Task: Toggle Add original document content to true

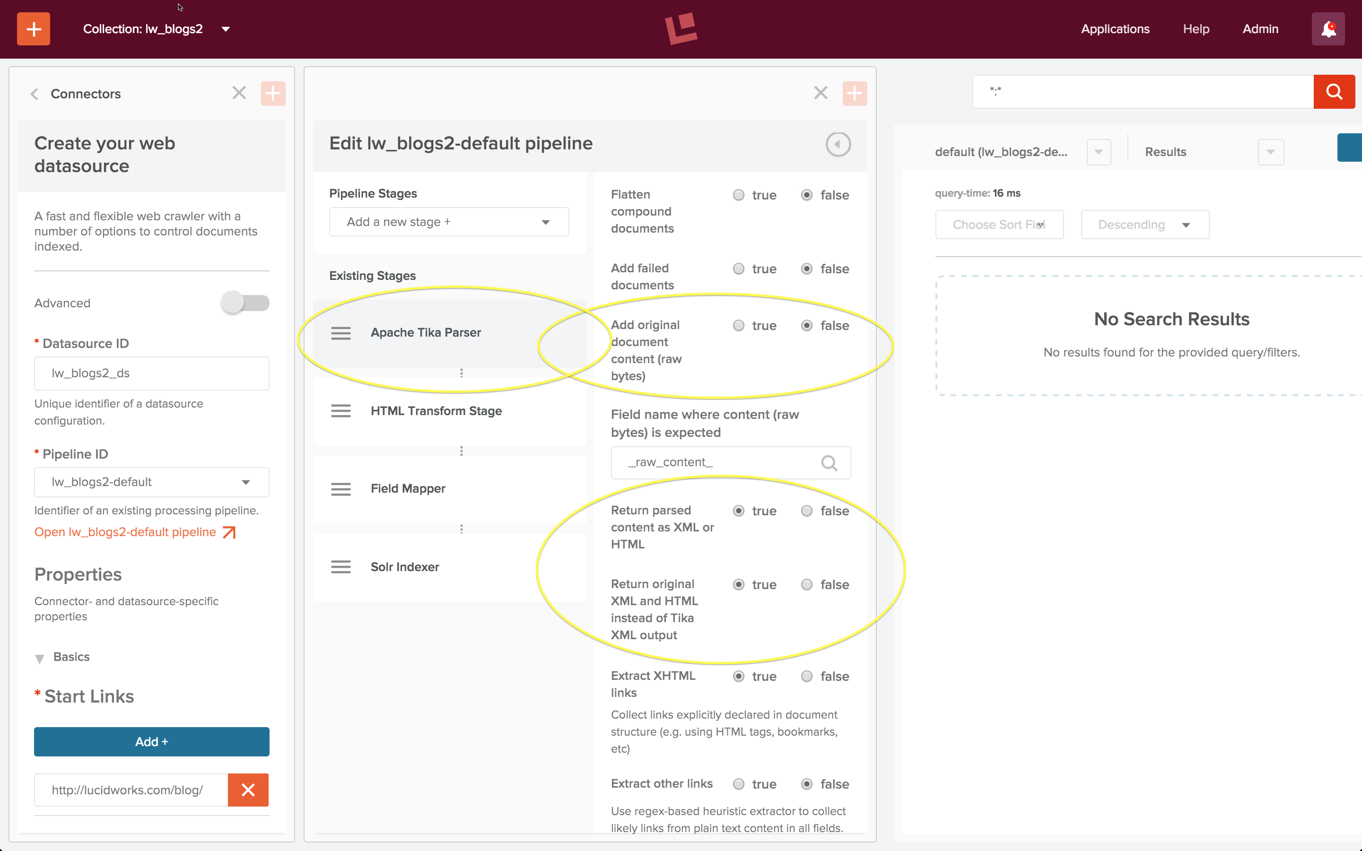Action: pyautogui.click(x=738, y=324)
